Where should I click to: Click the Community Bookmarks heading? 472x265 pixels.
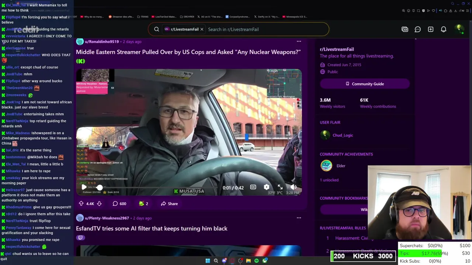344,198
